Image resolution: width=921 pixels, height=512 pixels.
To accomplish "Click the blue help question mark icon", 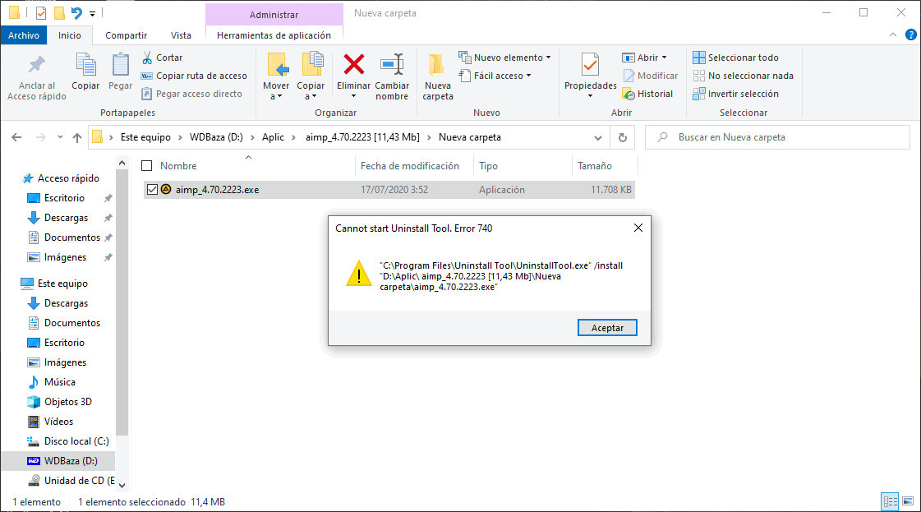I will 911,35.
